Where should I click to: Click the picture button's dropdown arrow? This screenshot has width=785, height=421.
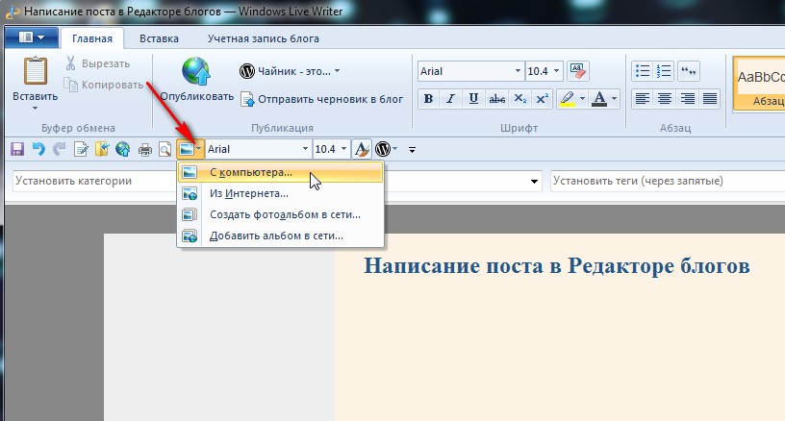pyautogui.click(x=199, y=149)
